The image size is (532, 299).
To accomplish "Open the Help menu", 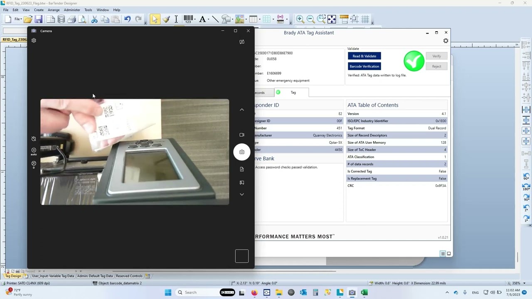I will point(117,10).
